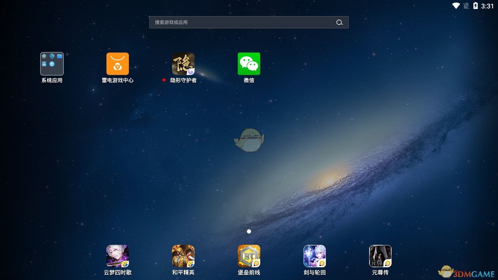This screenshot has width=498, height=280.
Task: Launch the 微信 WeChat app
Action: (249, 63)
